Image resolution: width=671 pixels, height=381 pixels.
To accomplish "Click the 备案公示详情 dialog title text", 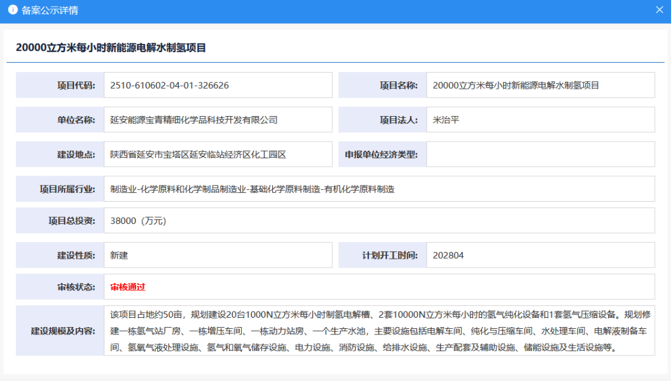I will coord(50,11).
